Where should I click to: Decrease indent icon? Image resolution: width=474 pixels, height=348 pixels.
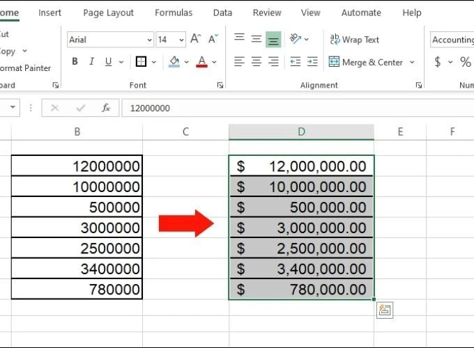pyautogui.click(x=295, y=61)
